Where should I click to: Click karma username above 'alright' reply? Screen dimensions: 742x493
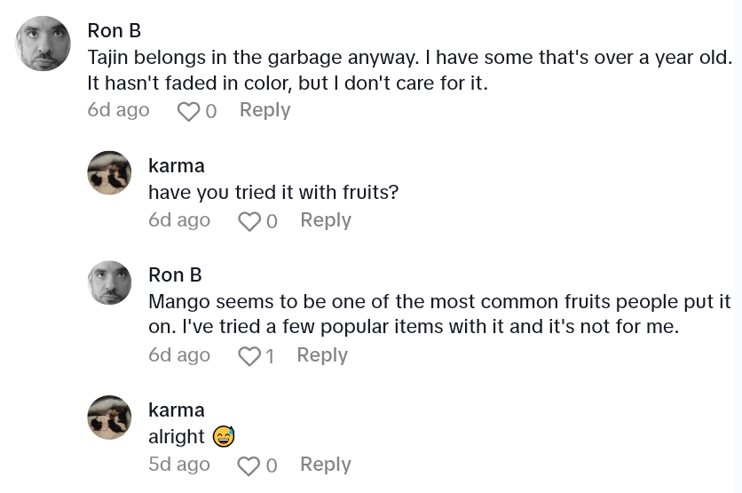tap(176, 410)
